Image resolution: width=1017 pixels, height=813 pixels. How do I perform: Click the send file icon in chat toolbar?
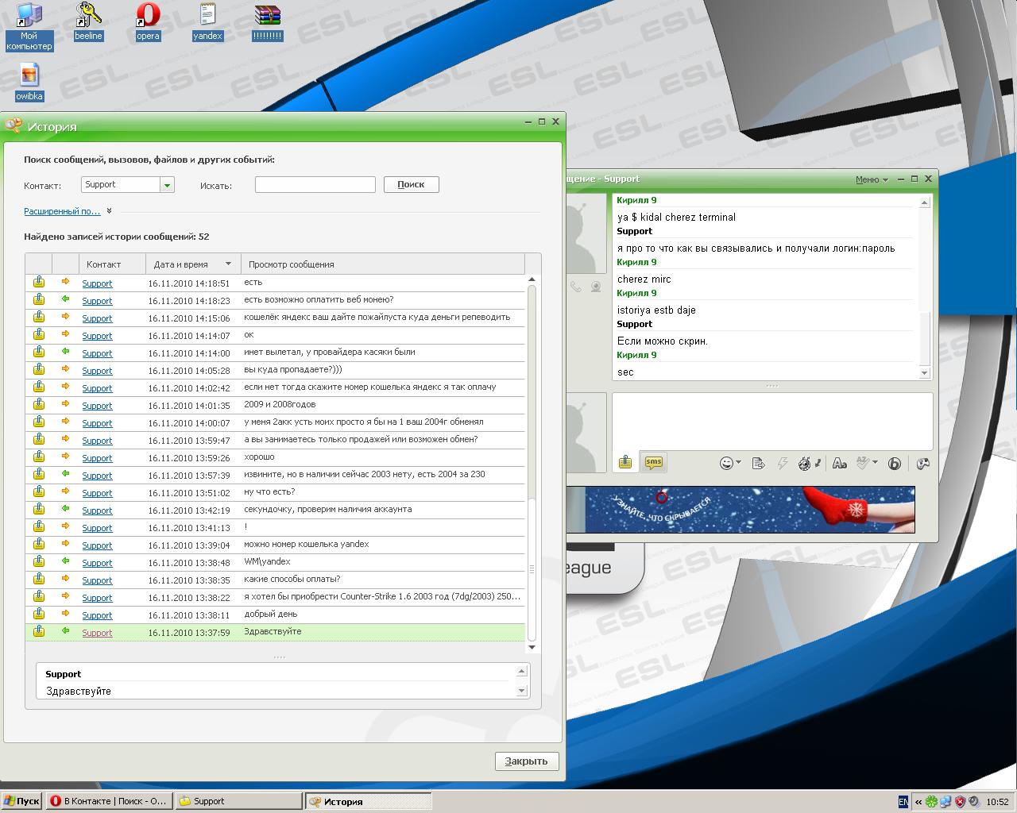click(x=758, y=464)
